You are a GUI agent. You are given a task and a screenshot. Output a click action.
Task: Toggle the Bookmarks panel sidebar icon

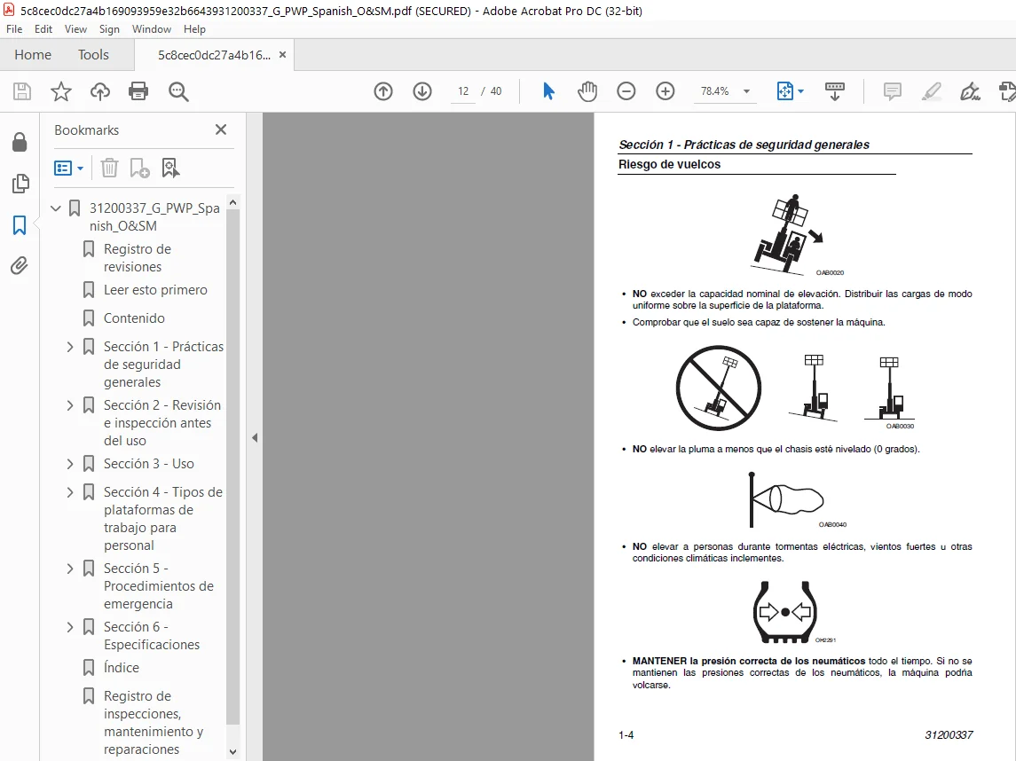pos(20,225)
